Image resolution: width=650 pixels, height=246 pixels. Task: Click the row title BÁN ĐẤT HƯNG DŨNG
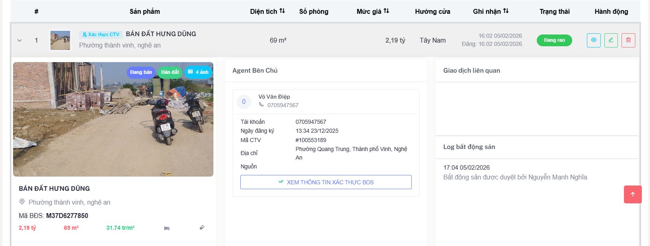point(161,34)
